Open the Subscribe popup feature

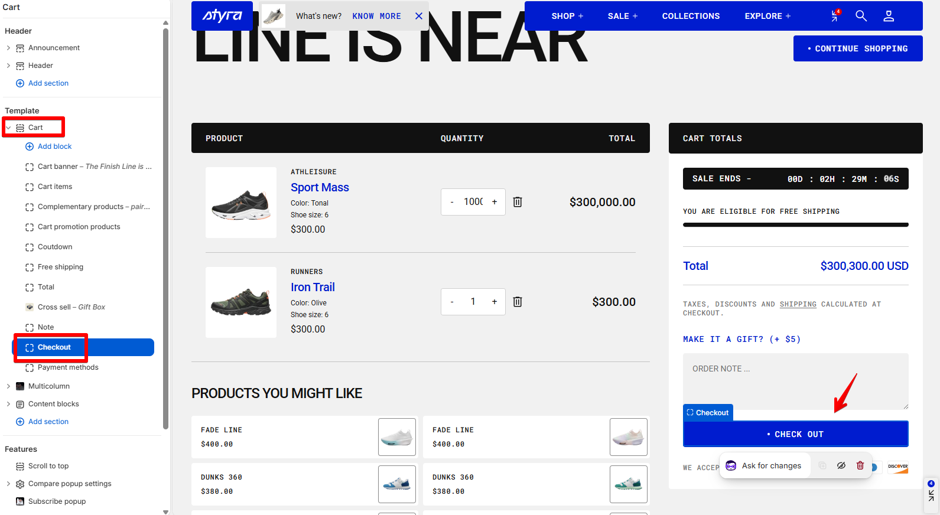click(51, 501)
